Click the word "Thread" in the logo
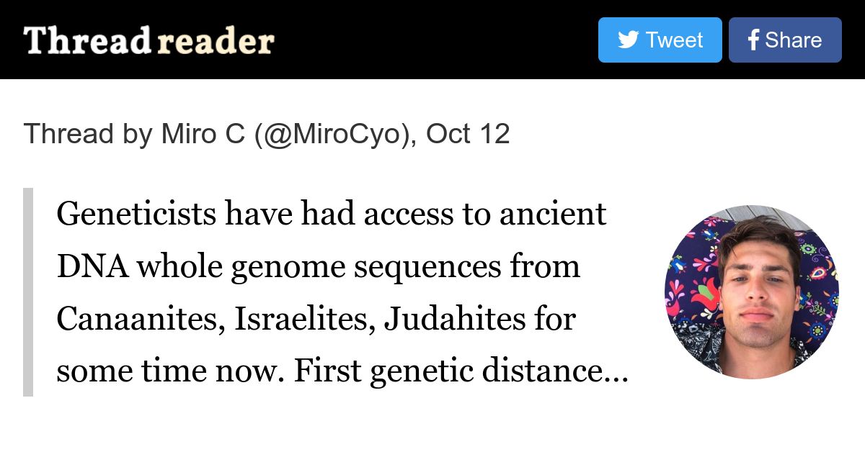 click(87, 41)
